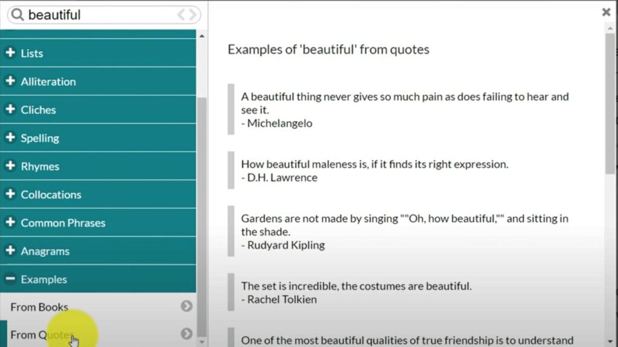This screenshot has height=347, width=618.
Task: Go to next search with right chevron
Action: pos(193,14)
